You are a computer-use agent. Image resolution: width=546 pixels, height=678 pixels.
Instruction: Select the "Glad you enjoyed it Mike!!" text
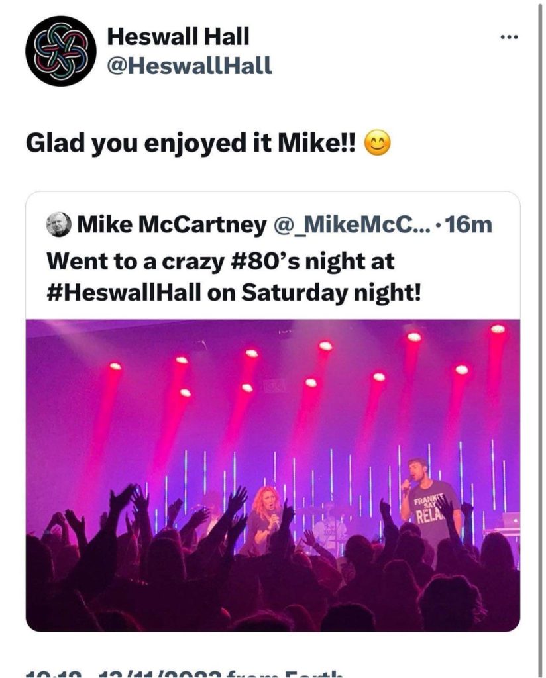(191, 144)
